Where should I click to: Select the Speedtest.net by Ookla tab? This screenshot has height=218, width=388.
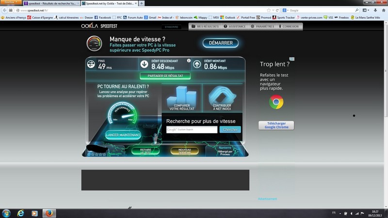(x=110, y=3)
